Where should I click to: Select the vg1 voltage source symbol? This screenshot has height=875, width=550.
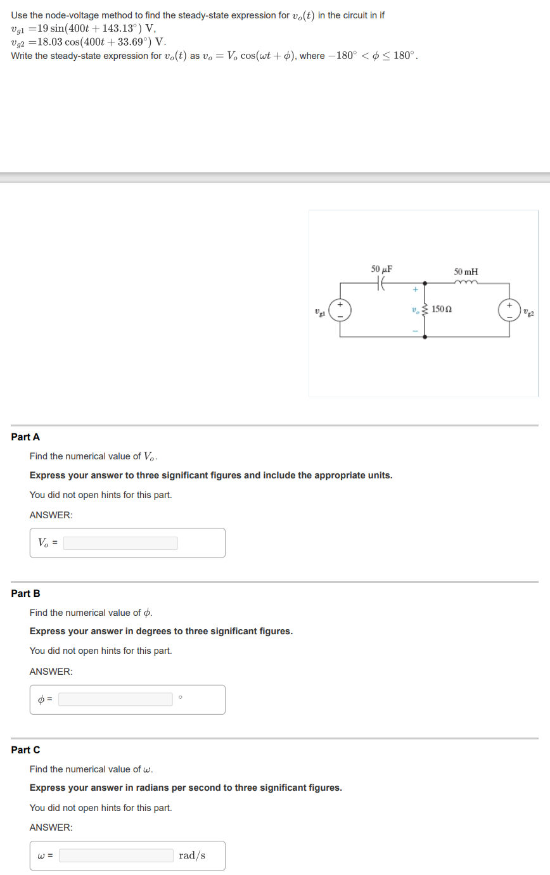click(x=340, y=309)
